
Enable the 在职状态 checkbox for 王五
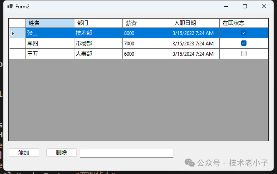click(244, 54)
